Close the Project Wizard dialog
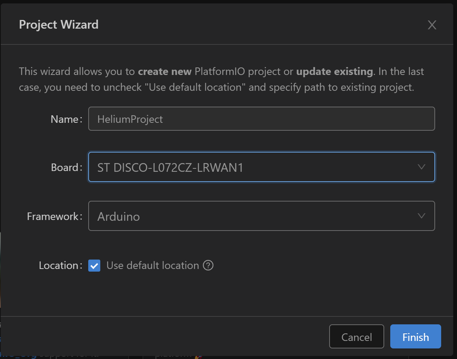Image resolution: width=457 pixels, height=359 pixels. click(432, 25)
